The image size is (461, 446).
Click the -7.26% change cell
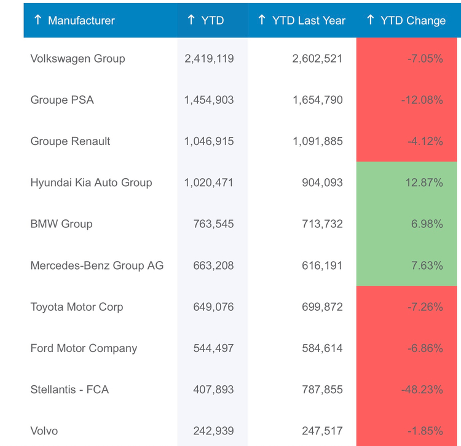click(407, 307)
